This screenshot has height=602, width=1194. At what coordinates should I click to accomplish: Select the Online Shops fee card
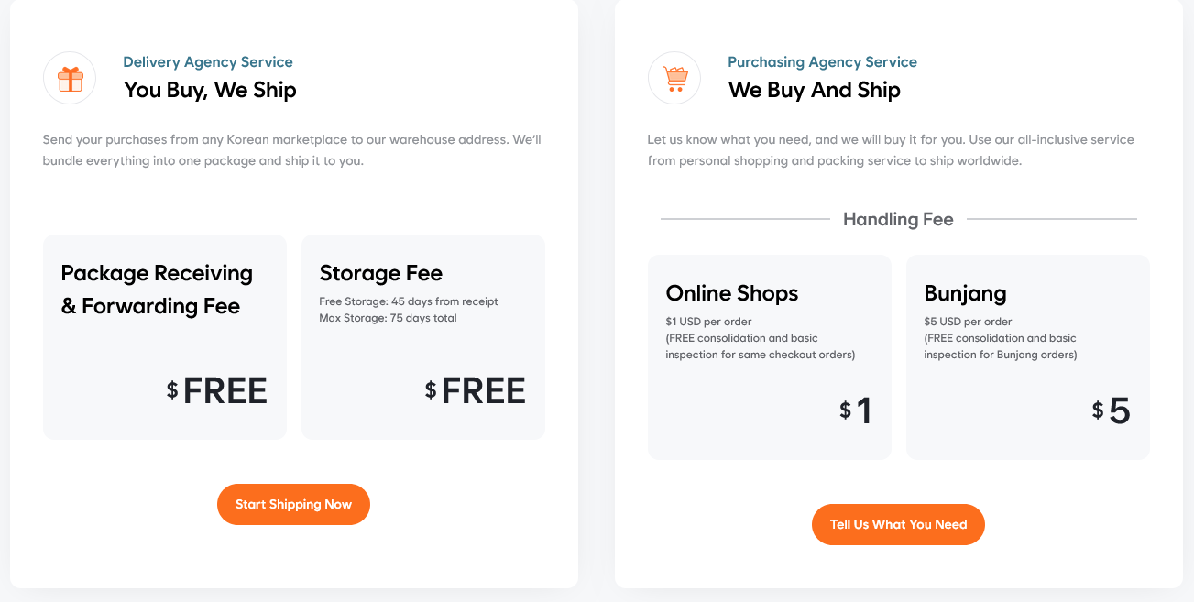[770, 357]
